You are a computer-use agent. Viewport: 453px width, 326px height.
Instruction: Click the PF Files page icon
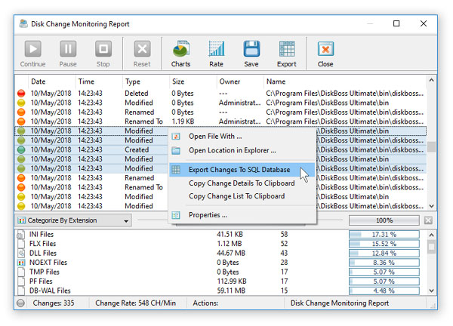21,281
